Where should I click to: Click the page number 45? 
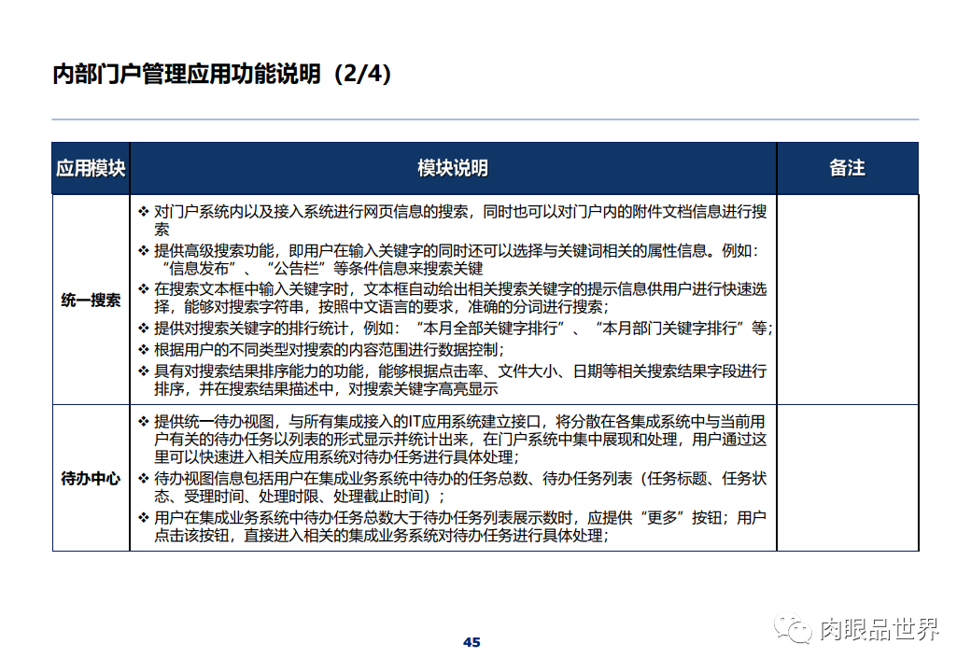pyautogui.click(x=471, y=641)
